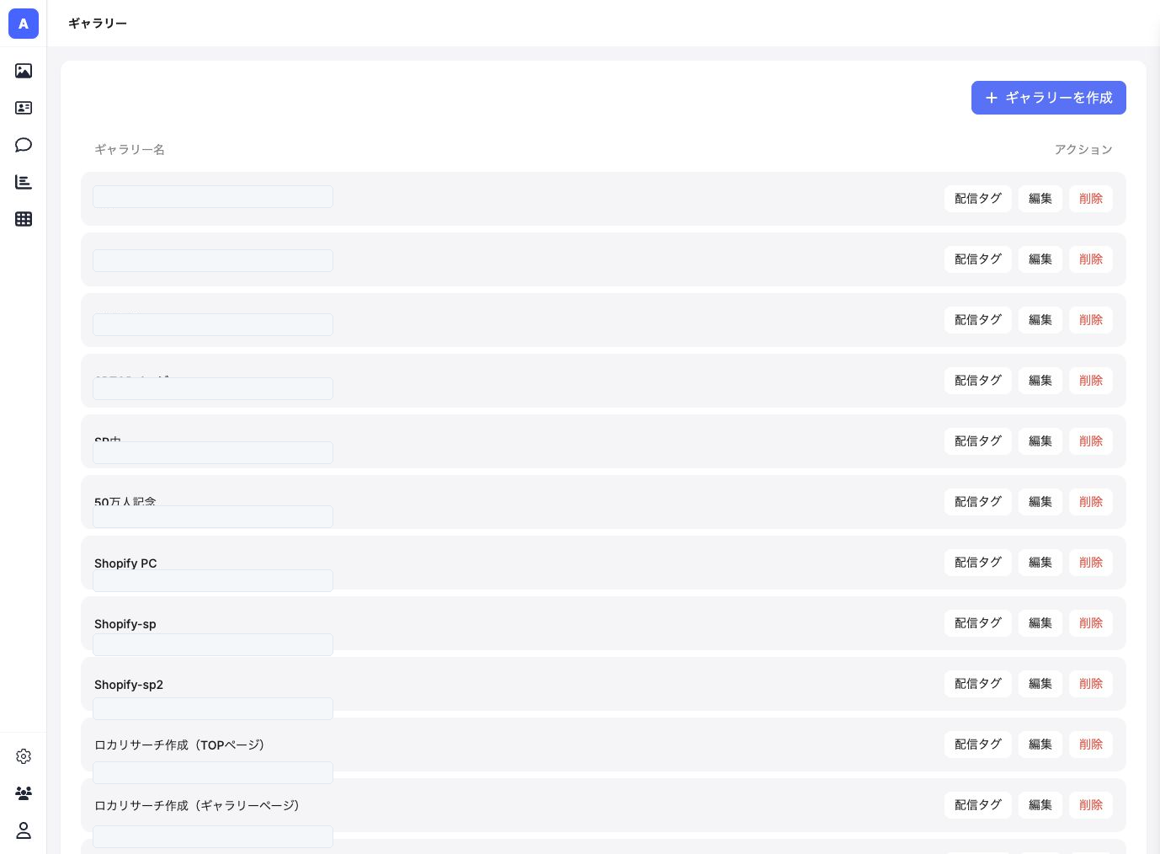The height and width of the screenshot is (854, 1160).
Task: Edit ロカリサーチ作成（ギャラリーページ）gallery
Action: pyautogui.click(x=1040, y=805)
